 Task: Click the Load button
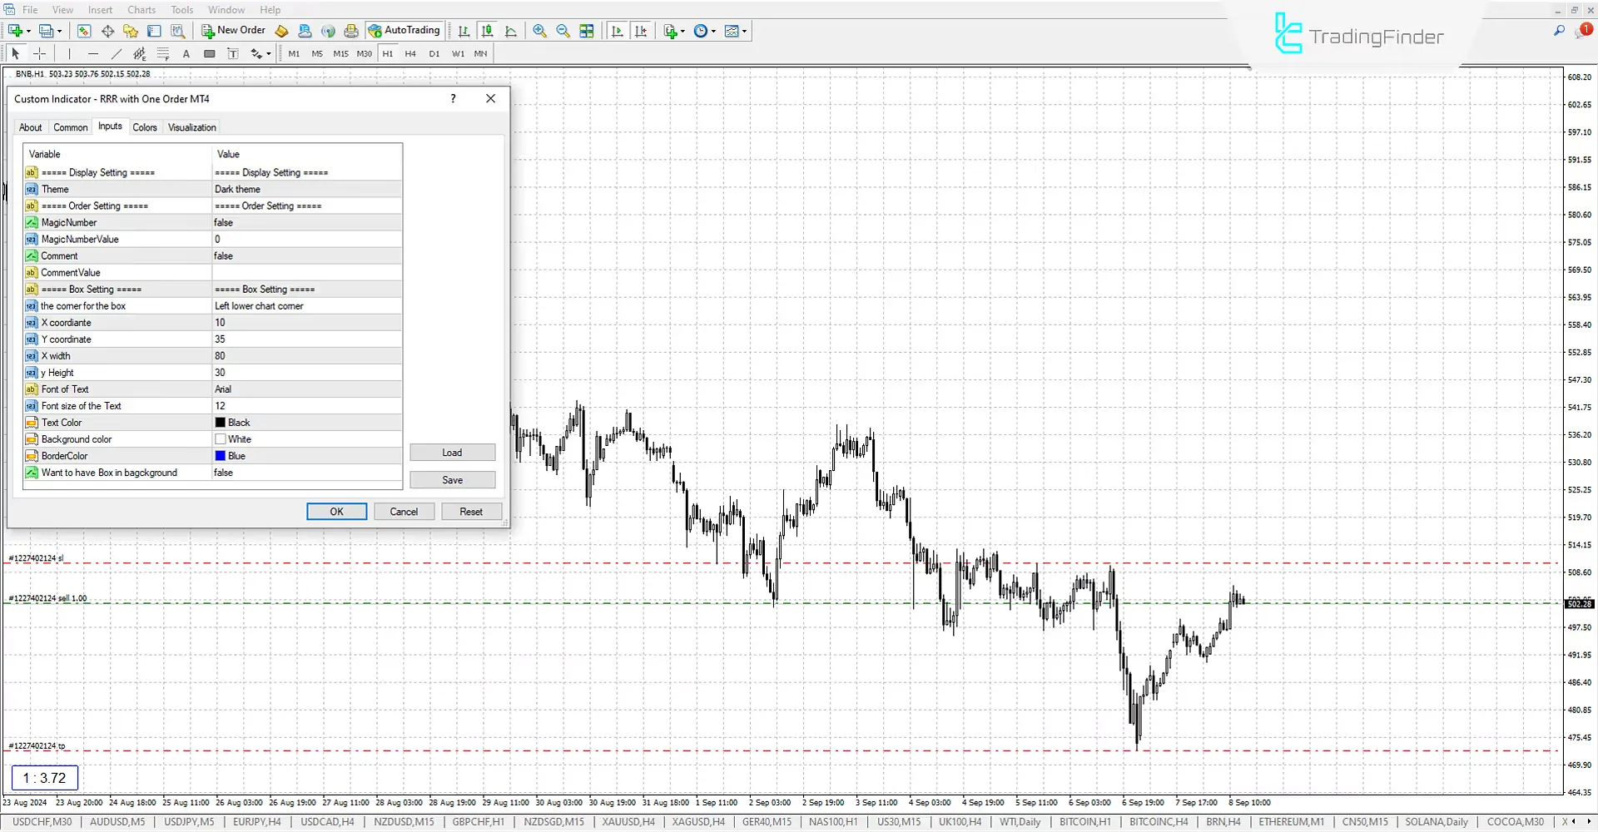pos(452,452)
